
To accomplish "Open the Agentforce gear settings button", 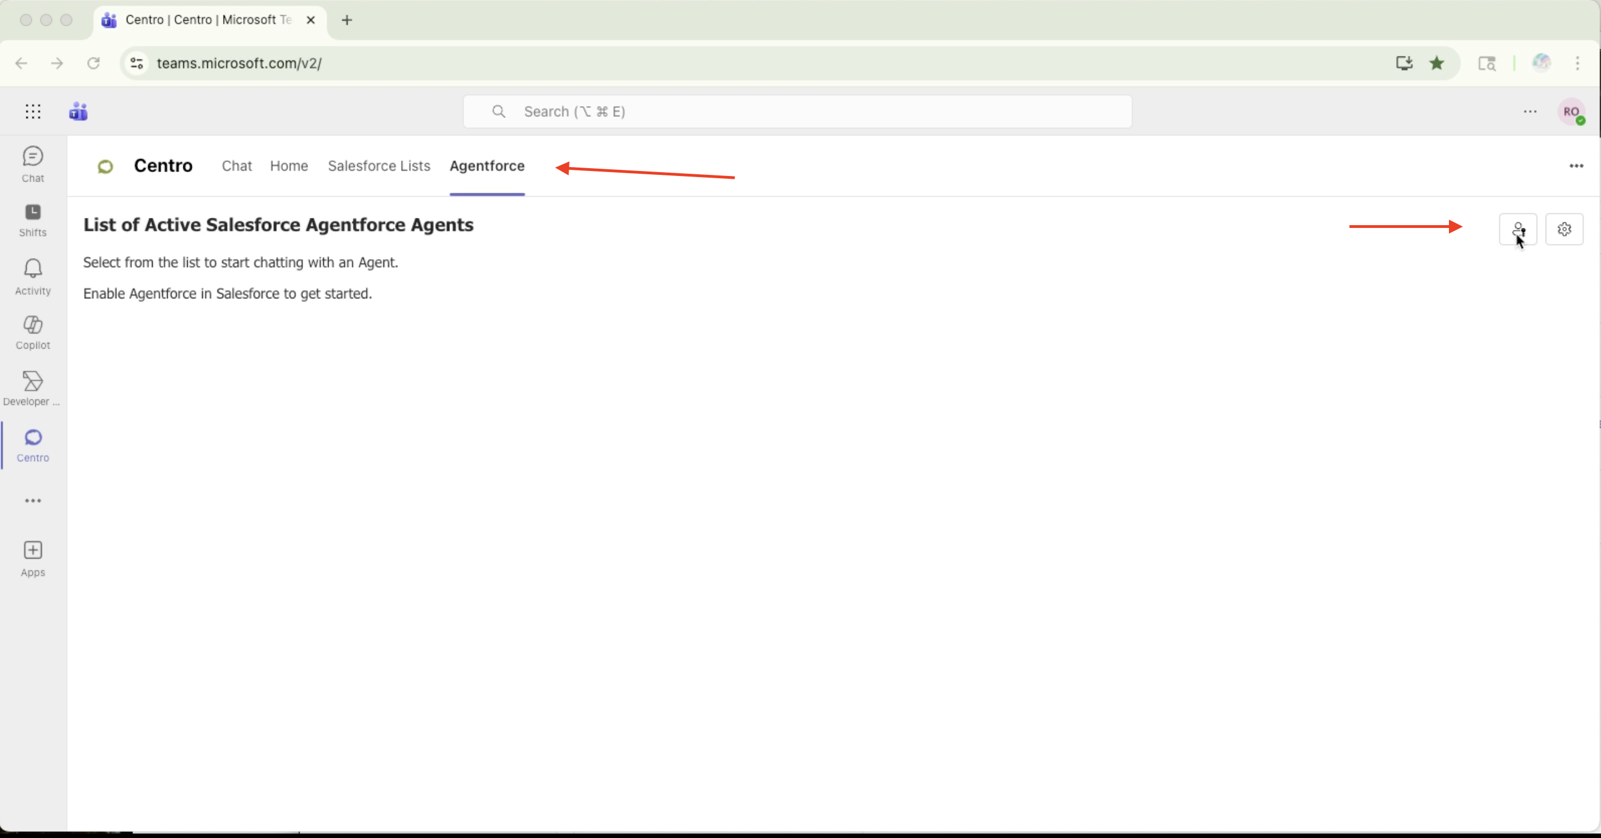I will [1564, 229].
